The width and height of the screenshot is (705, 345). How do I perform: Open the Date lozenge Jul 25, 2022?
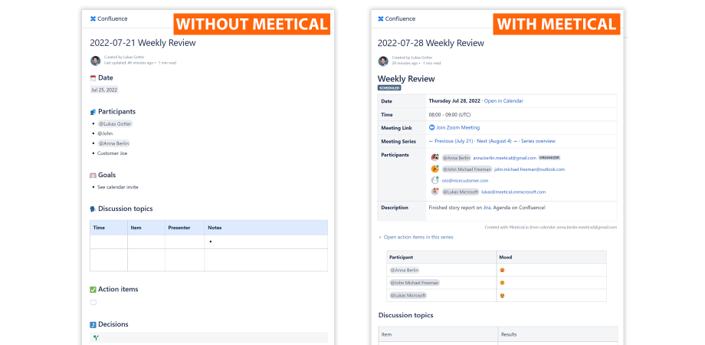104,90
